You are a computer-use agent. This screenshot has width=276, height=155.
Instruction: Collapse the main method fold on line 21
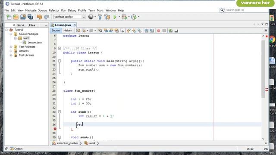(60, 61)
